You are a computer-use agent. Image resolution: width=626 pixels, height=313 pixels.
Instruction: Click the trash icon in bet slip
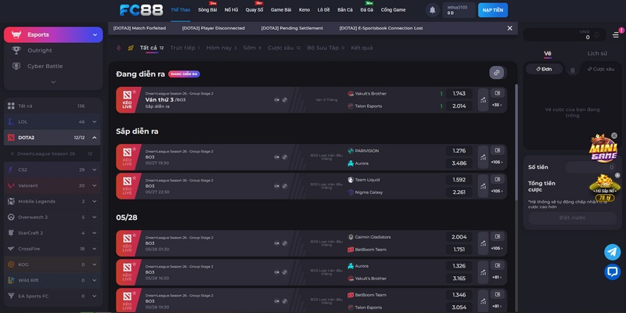pos(572,70)
